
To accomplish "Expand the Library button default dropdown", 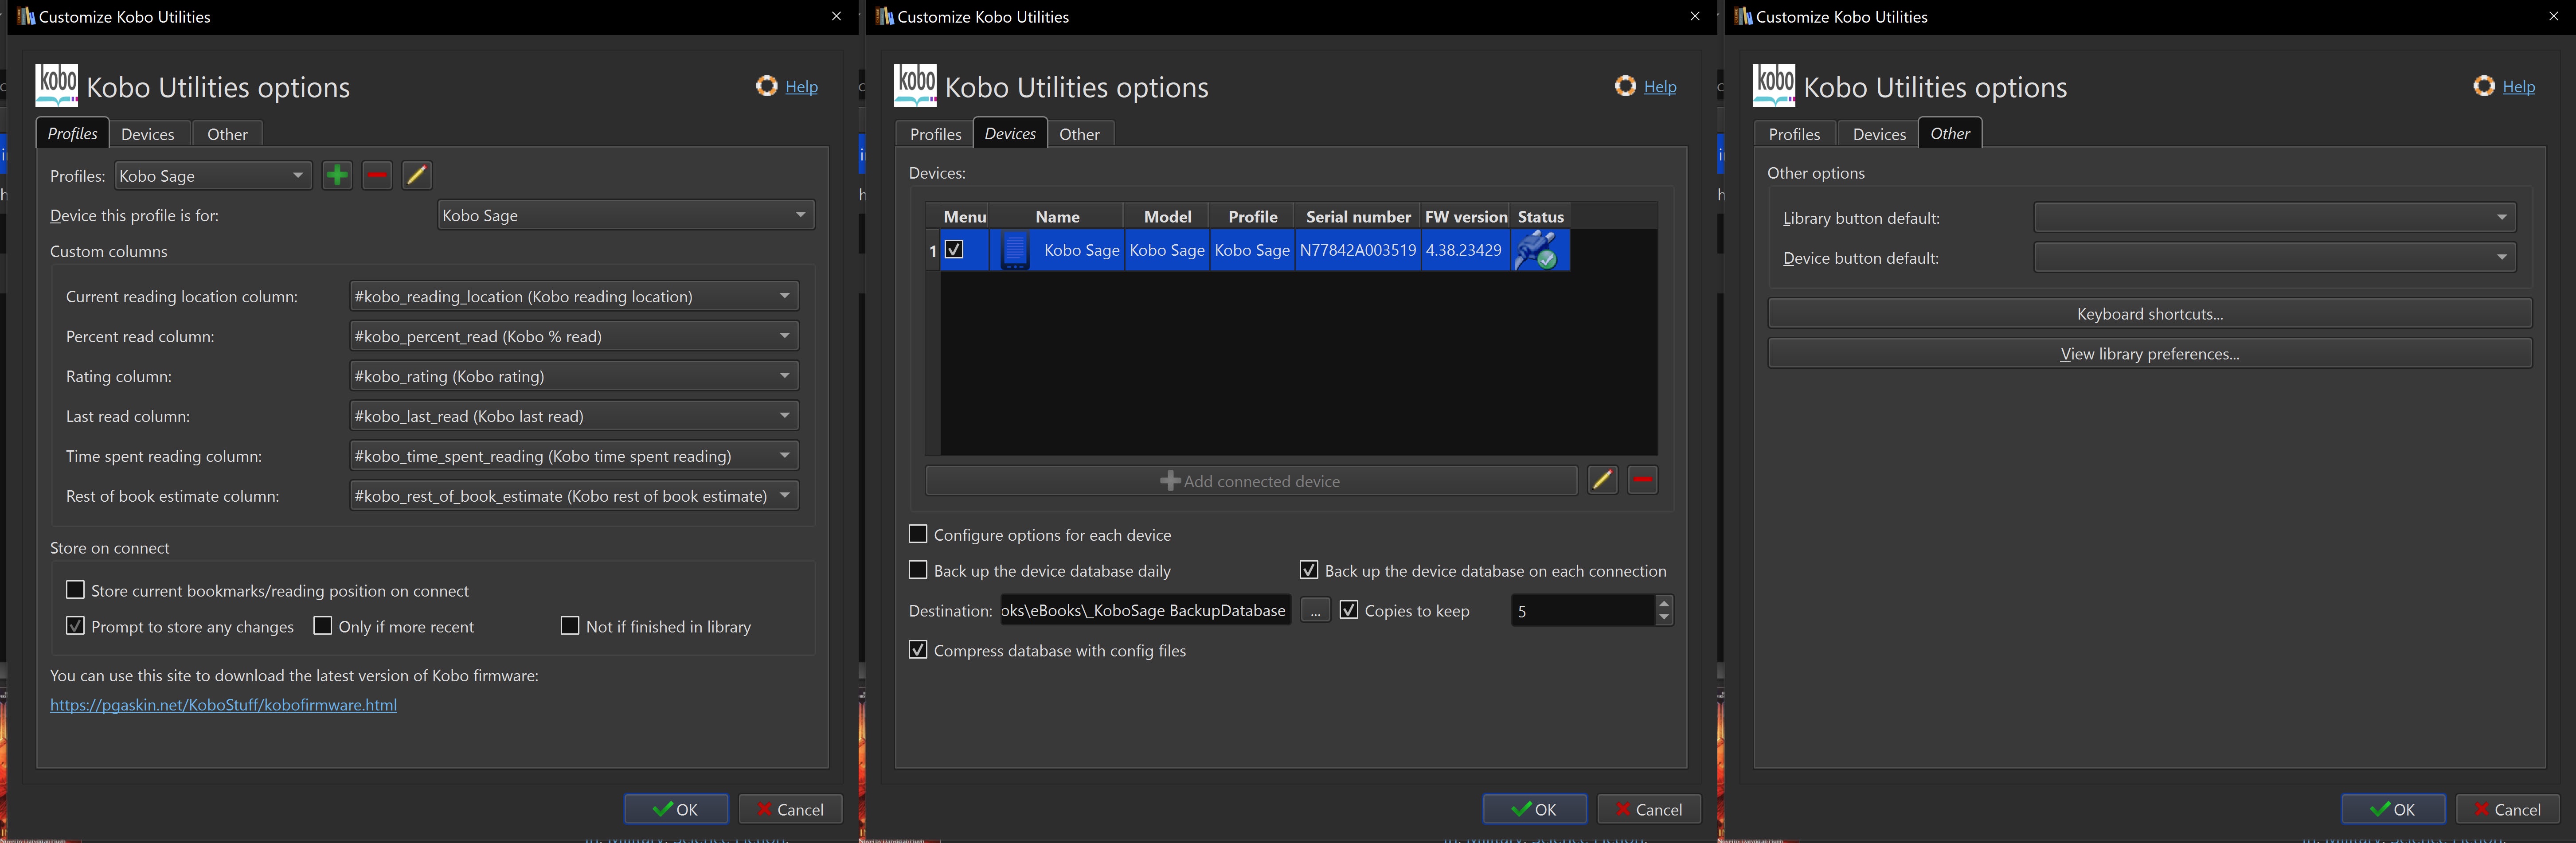I will 2274,217.
